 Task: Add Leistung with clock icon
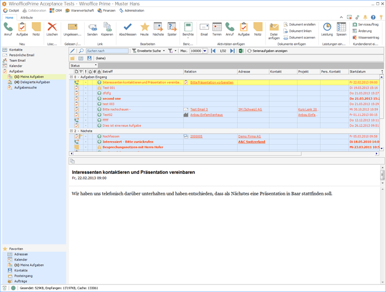327,30
